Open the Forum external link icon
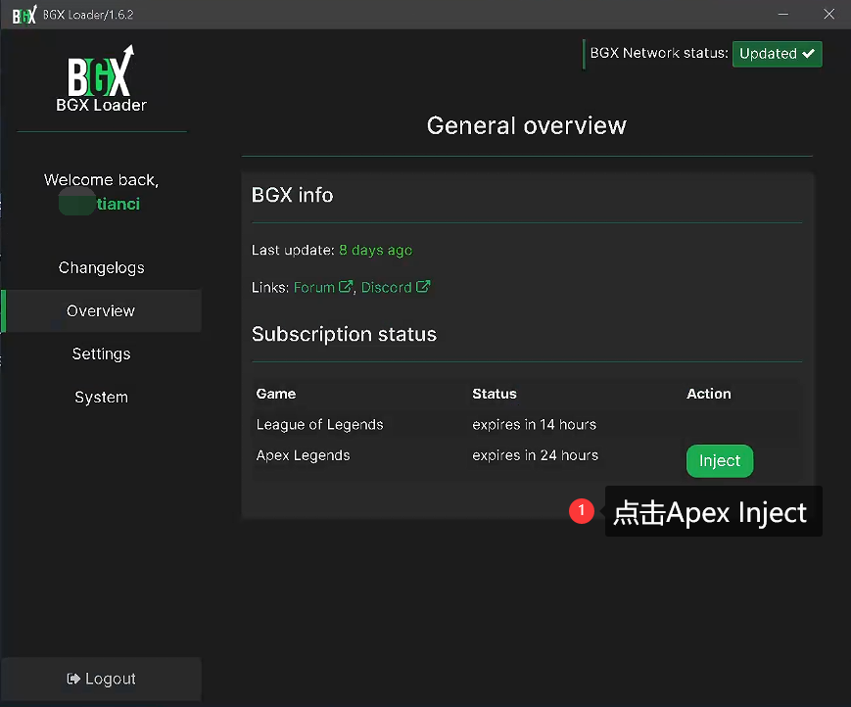Screen dimensions: 851x707 (x=346, y=287)
